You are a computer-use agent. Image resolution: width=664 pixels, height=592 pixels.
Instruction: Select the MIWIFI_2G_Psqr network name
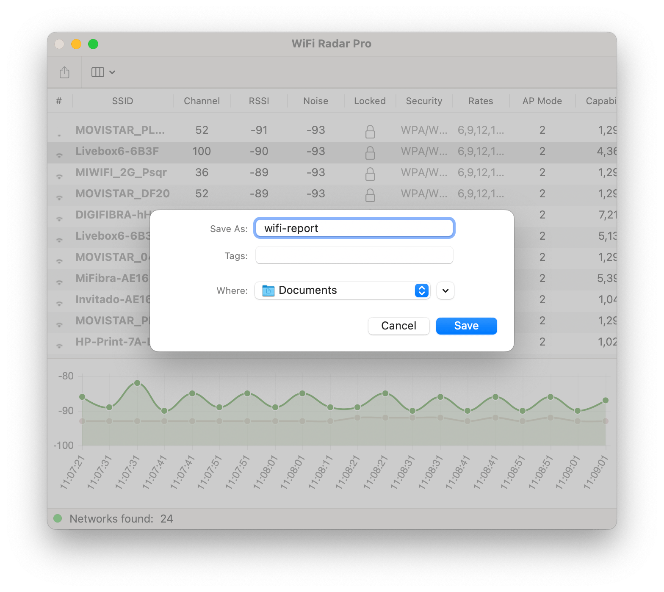point(121,172)
